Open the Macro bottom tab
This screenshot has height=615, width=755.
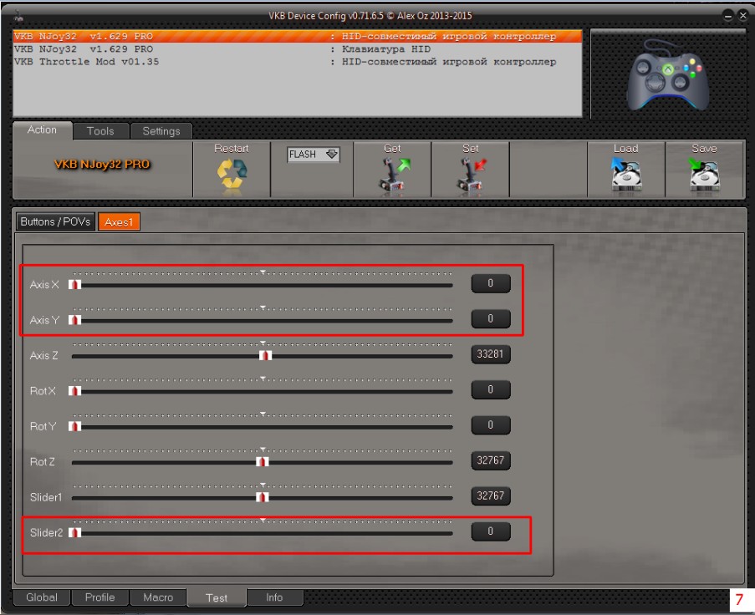tap(158, 597)
